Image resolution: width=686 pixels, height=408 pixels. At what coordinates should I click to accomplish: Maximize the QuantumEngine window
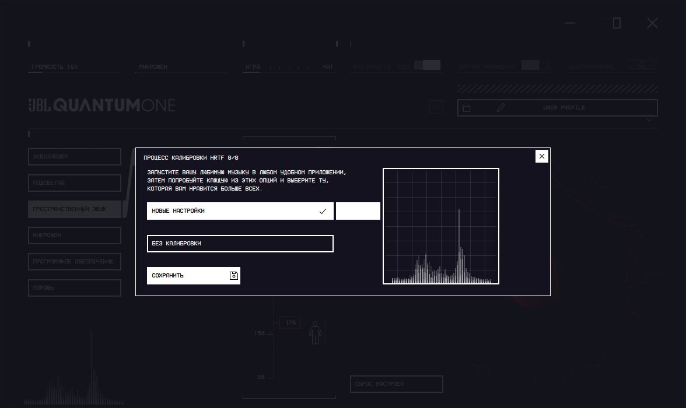[x=611, y=23]
